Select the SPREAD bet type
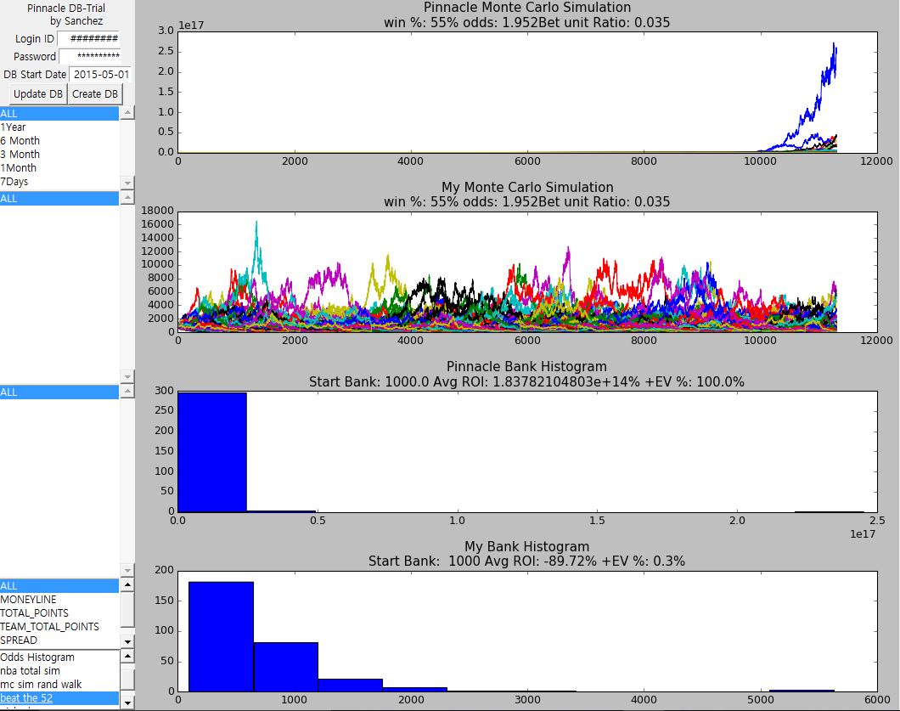Image resolution: width=900 pixels, height=711 pixels. [59, 640]
